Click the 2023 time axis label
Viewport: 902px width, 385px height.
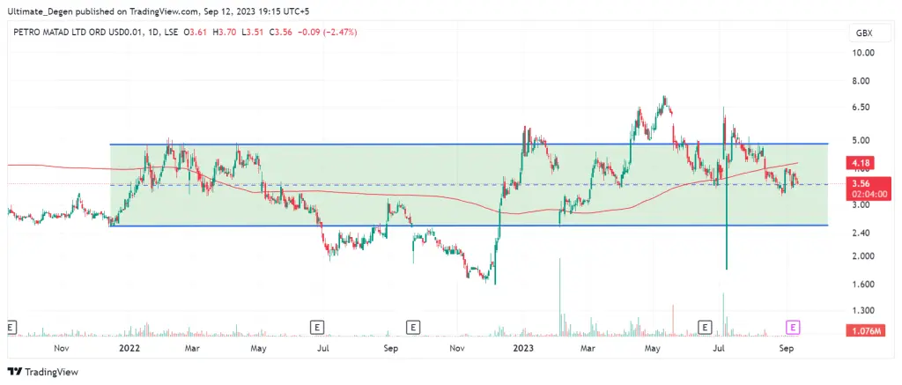[523, 348]
